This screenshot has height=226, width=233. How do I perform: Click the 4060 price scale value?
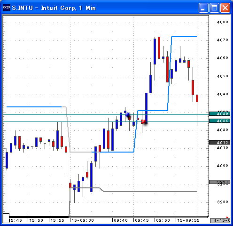coord(222,58)
